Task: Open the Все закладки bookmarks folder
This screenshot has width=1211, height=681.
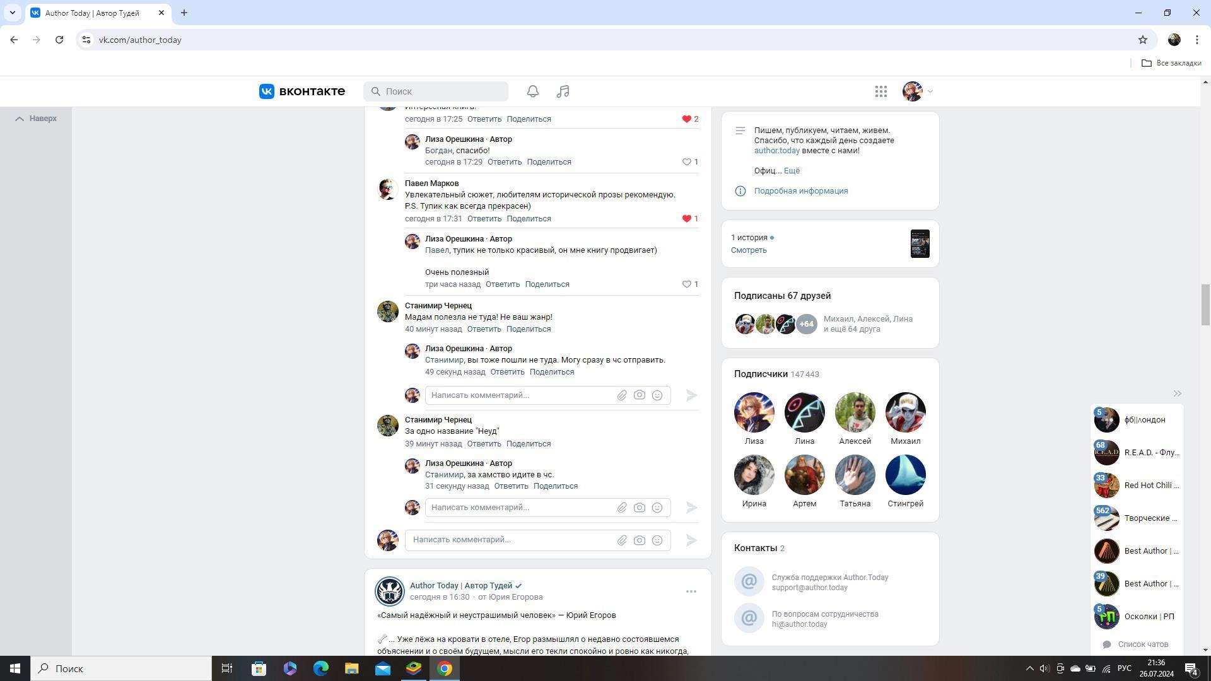Action: pyautogui.click(x=1171, y=63)
